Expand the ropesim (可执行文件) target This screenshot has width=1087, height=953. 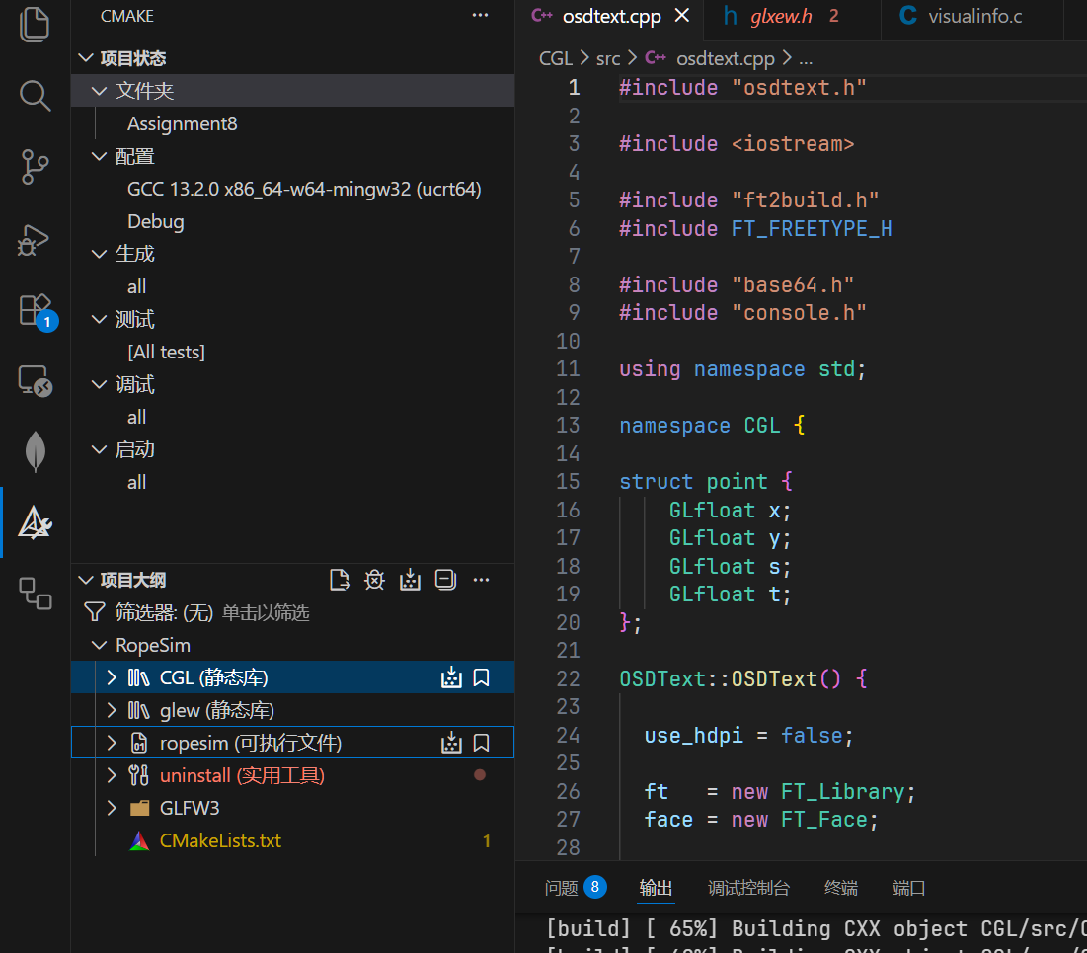tap(112, 743)
